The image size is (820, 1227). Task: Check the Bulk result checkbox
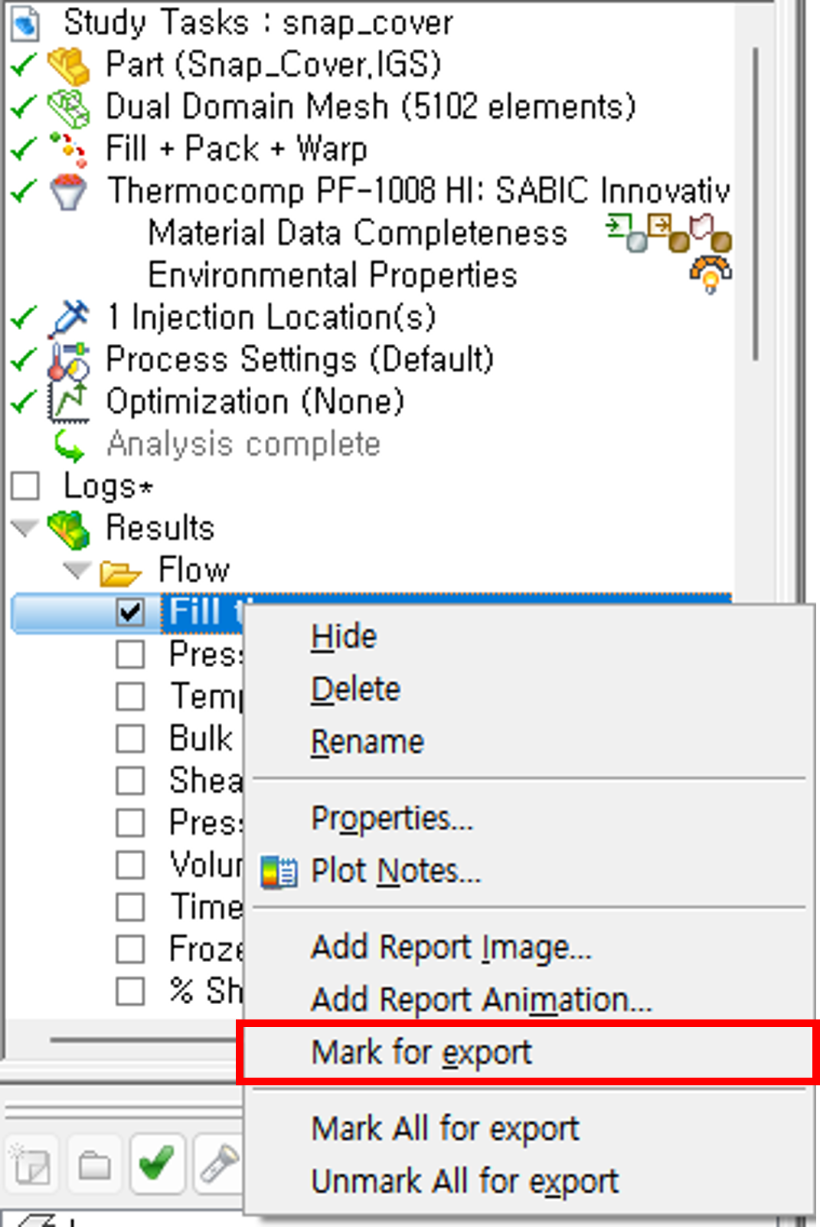point(130,738)
